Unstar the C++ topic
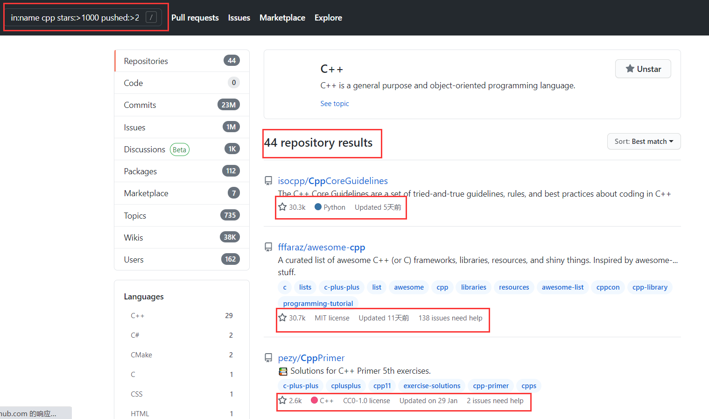 [643, 69]
